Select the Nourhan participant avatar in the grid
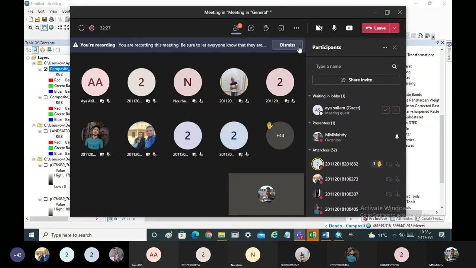The width and height of the screenshot is (476, 268). 187,82
